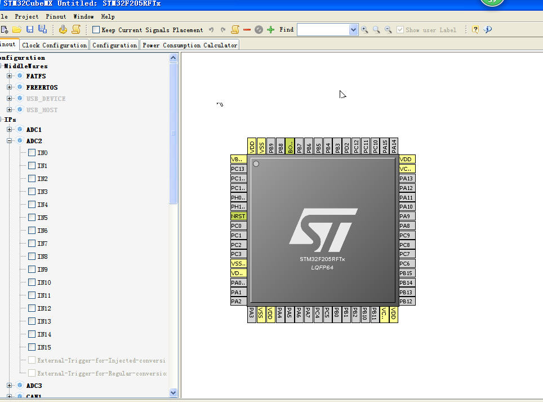Click the blue info update icon
Image resolution: width=543 pixels, height=402 pixels.
tap(488, 30)
